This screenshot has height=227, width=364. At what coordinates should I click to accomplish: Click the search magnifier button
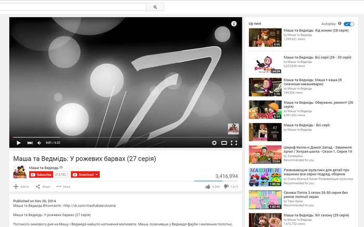[155, 7]
